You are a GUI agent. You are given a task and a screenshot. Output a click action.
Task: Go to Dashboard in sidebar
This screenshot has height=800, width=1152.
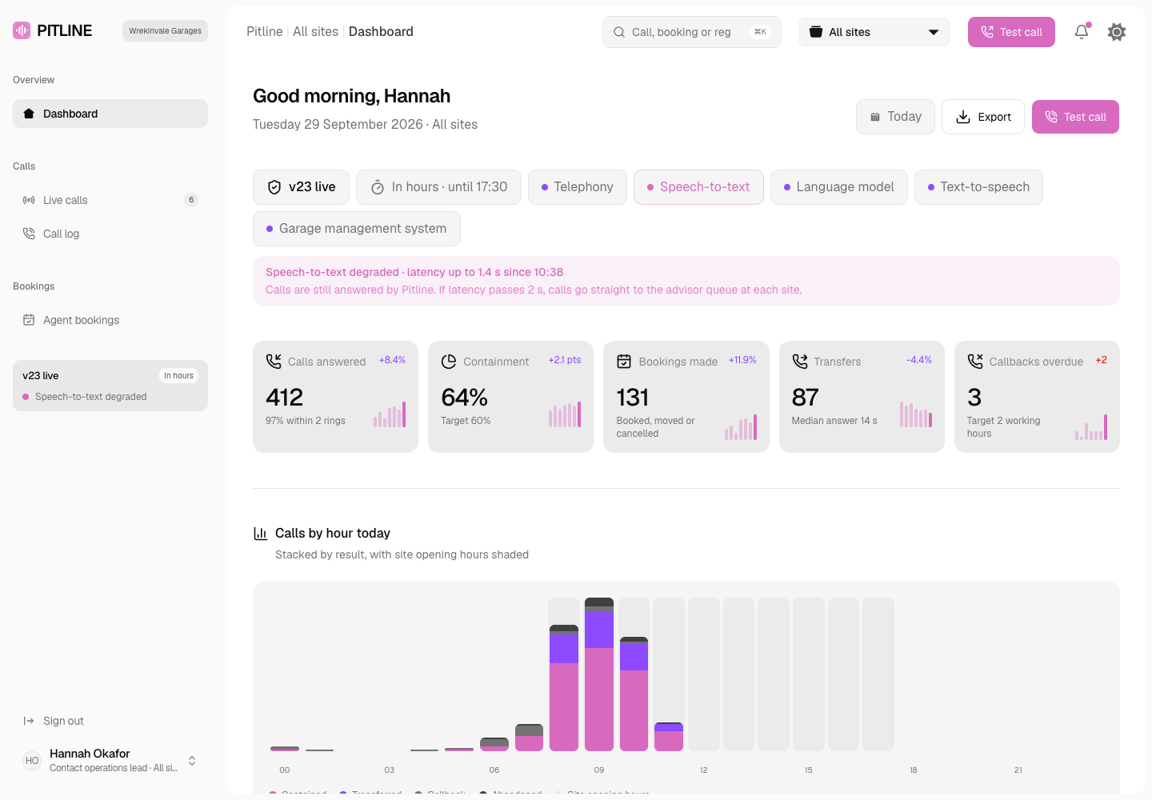[x=110, y=114]
